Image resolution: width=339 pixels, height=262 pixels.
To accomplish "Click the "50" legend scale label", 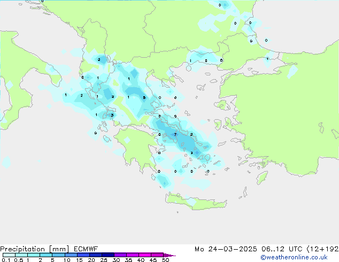I will point(165,260).
